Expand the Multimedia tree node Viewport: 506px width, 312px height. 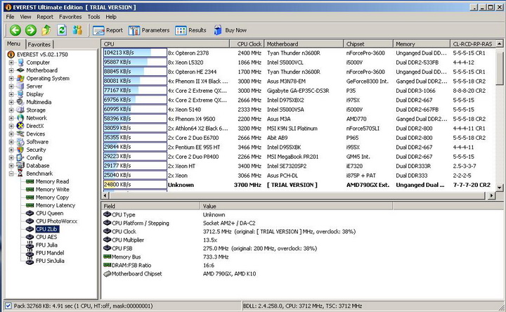point(11,103)
